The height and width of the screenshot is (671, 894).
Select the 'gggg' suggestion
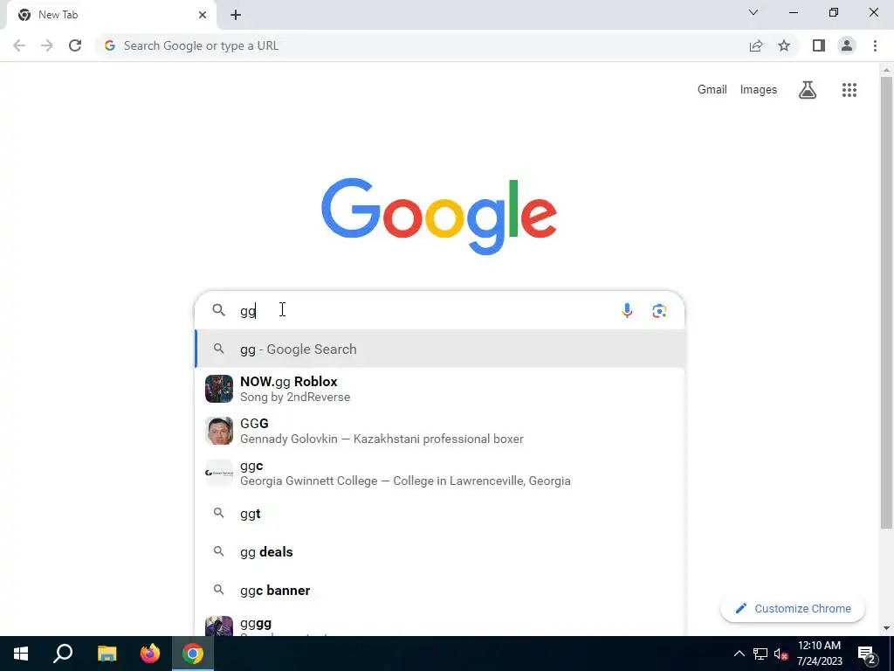[x=440, y=624]
